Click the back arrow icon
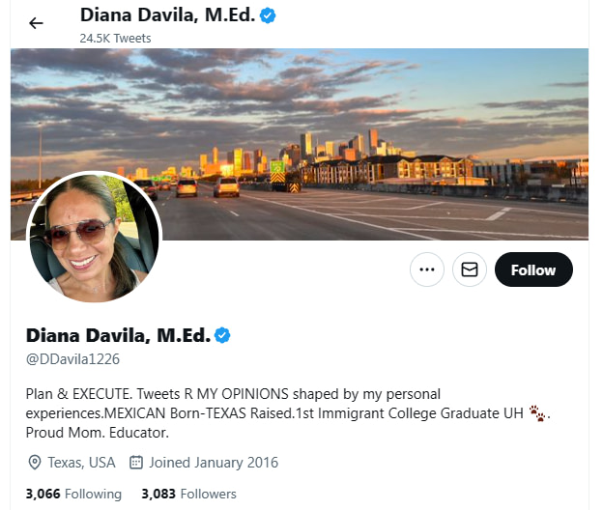The image size is (603, 510). (x=36, y=23)
